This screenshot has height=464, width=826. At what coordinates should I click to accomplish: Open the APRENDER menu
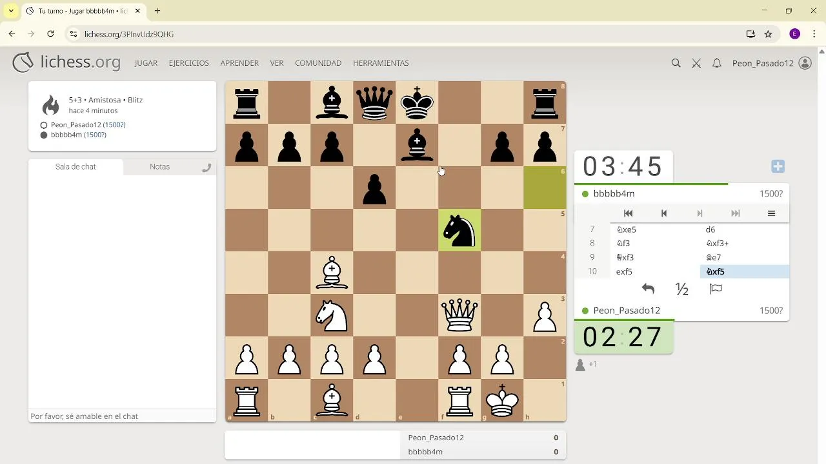(239, 63)
